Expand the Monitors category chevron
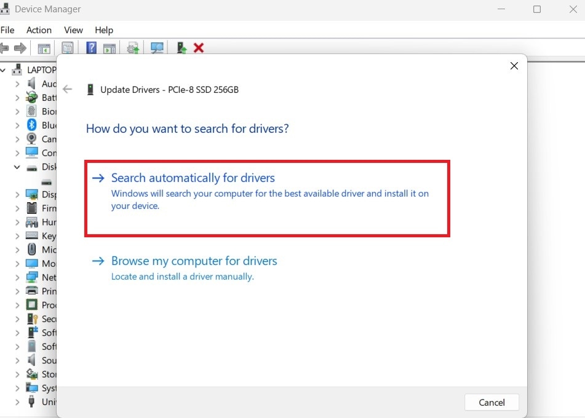The image size is (585, 418). click(x=17, y=264)
